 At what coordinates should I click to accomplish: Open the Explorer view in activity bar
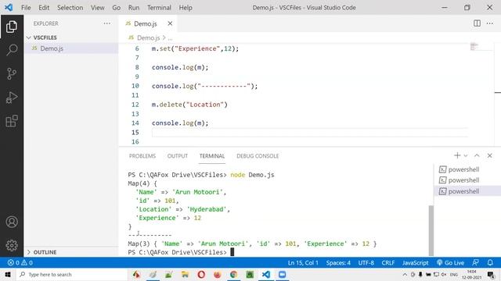point(12,27)
